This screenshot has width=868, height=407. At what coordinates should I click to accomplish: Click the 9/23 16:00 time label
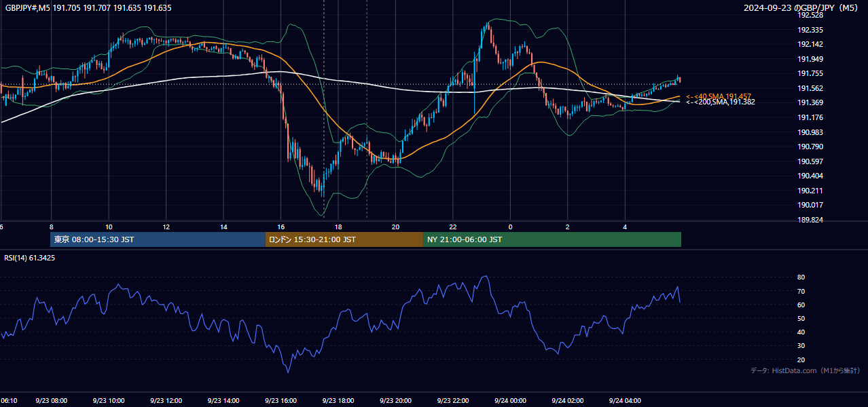pos(281,401)
